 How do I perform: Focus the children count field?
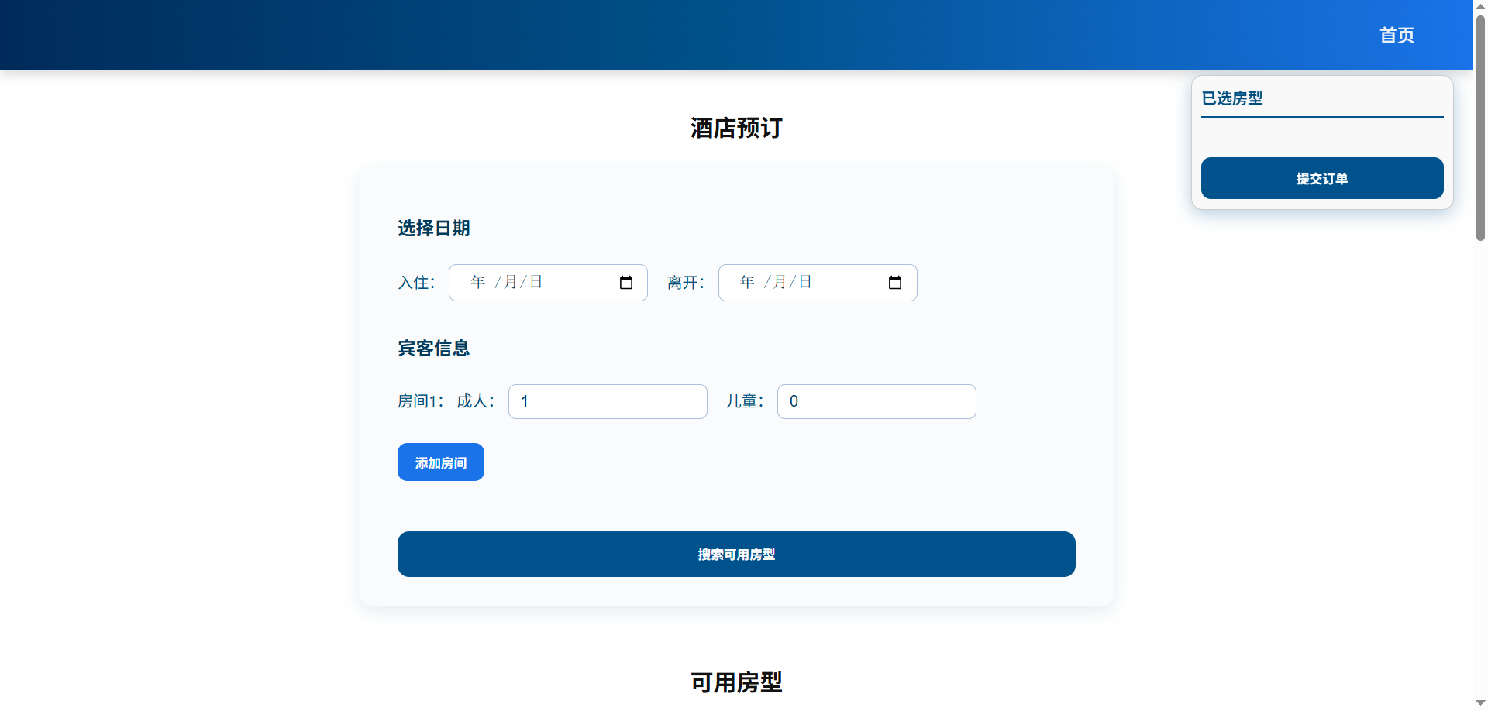877,401
